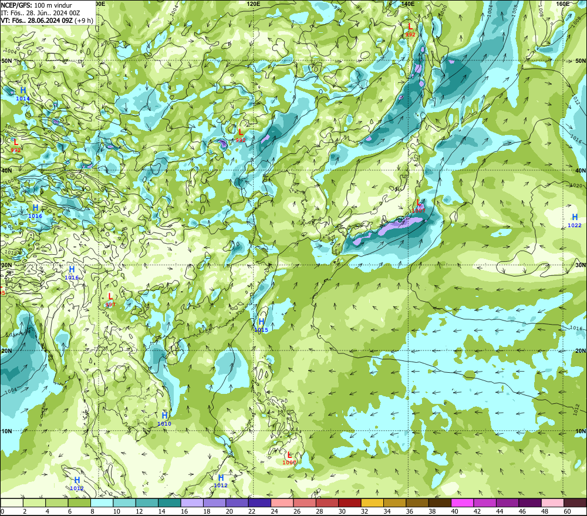The width and height of the screenshot is (587, 516).
Task: Click the 1020 isobar label
Action: [576, 186]
